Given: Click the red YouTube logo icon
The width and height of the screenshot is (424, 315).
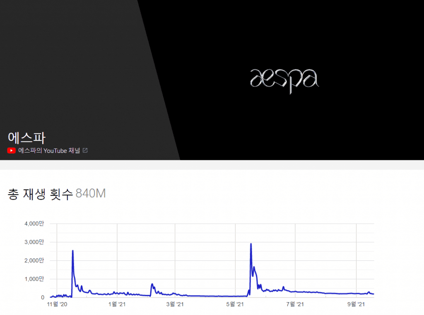Looking at the screenshot, I should pos(11,150).
